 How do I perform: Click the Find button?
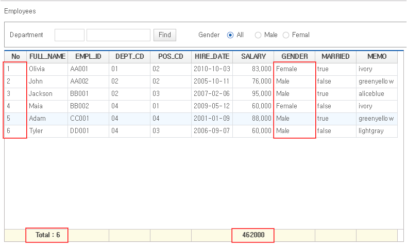pos(164,35)
